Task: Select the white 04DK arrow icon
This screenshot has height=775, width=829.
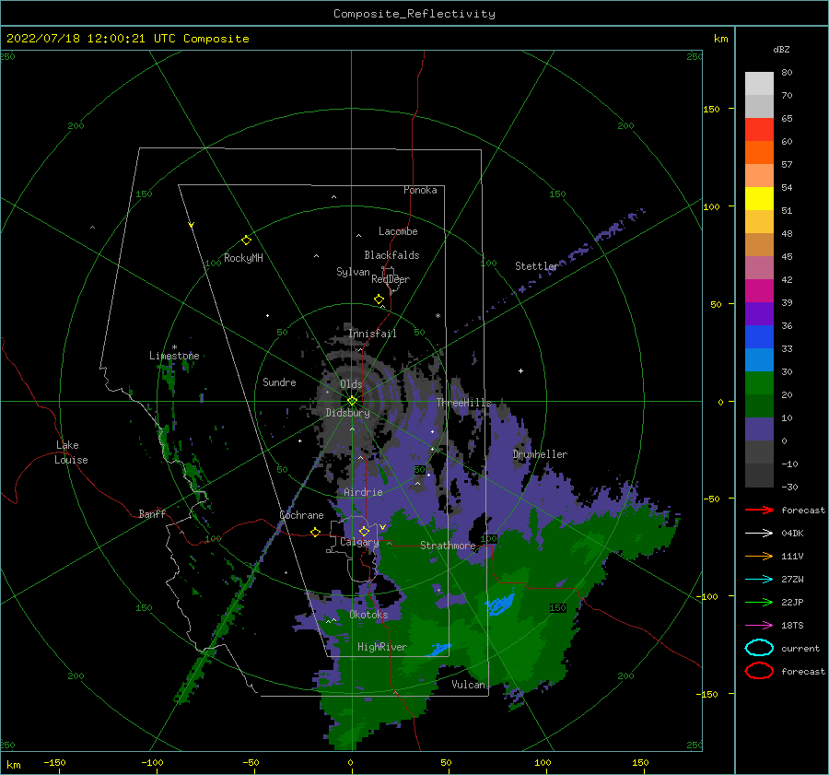Action: click(x=759, y=533)
